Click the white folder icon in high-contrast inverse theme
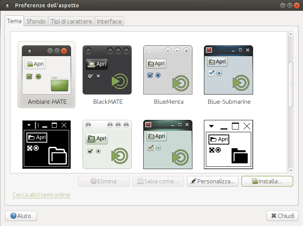Screen dimensions: 303x226 [57, 156]
